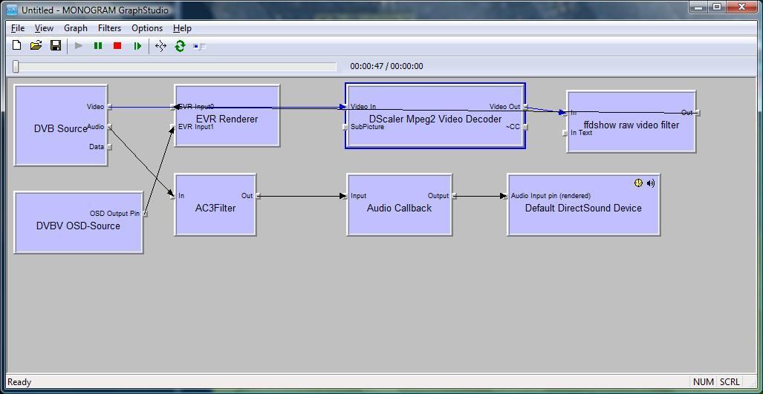
Task: Click the In pin of AC3Filter
Action: click(172, 196)
